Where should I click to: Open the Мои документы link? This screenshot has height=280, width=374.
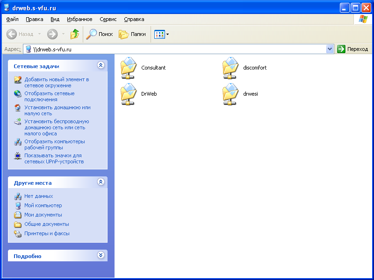click(x=43, y=215)
